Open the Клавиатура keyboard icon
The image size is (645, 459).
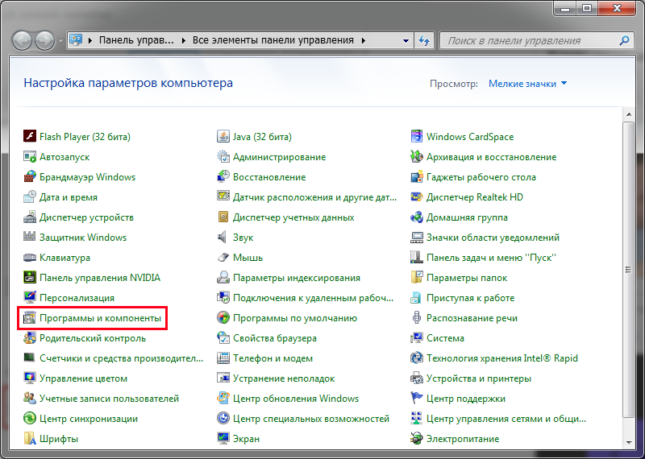(x=30, y=257)
